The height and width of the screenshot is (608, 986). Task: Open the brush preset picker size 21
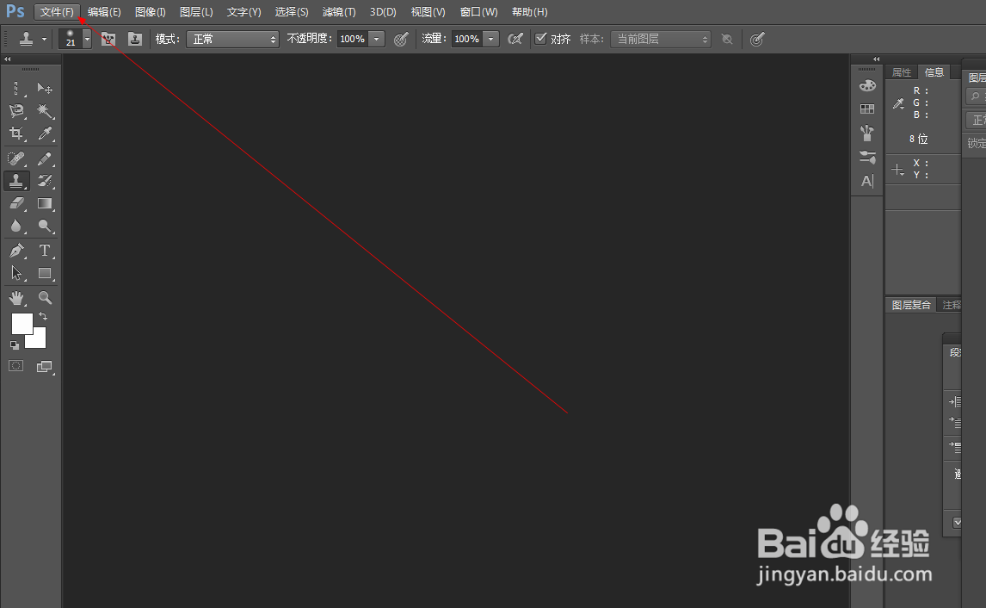point(75,39)
